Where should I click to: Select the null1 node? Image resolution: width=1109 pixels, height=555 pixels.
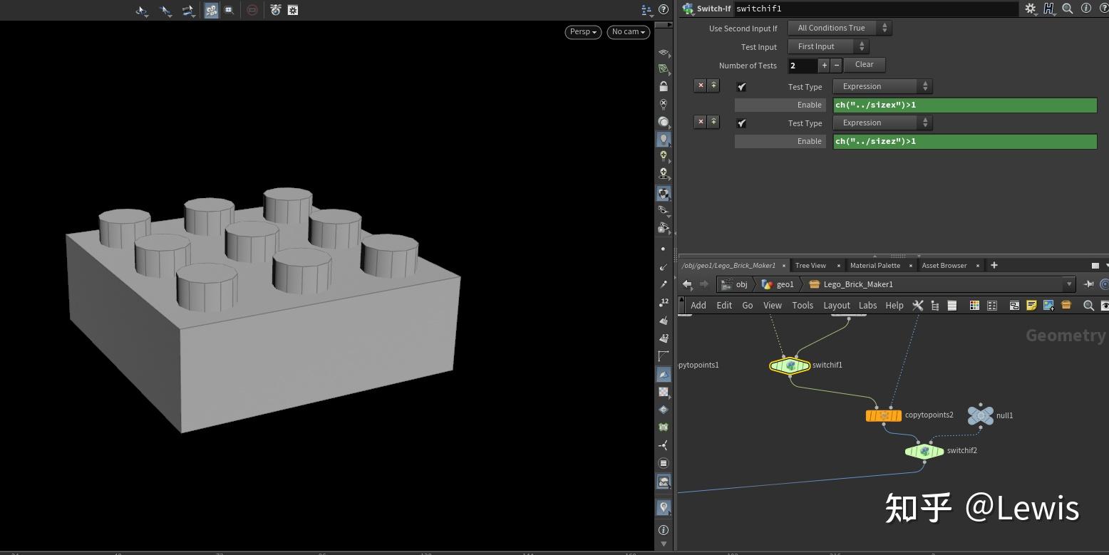[x=981, y=415]
